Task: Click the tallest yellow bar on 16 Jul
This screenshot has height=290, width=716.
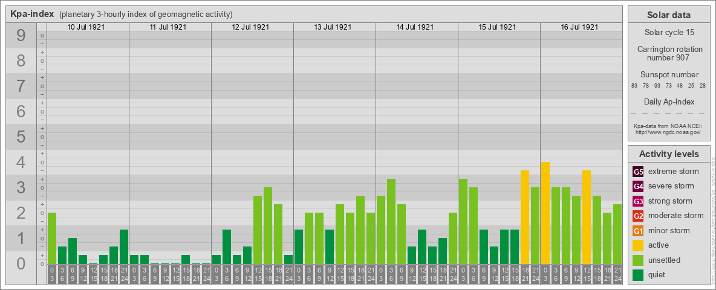Action: (545, 213)
